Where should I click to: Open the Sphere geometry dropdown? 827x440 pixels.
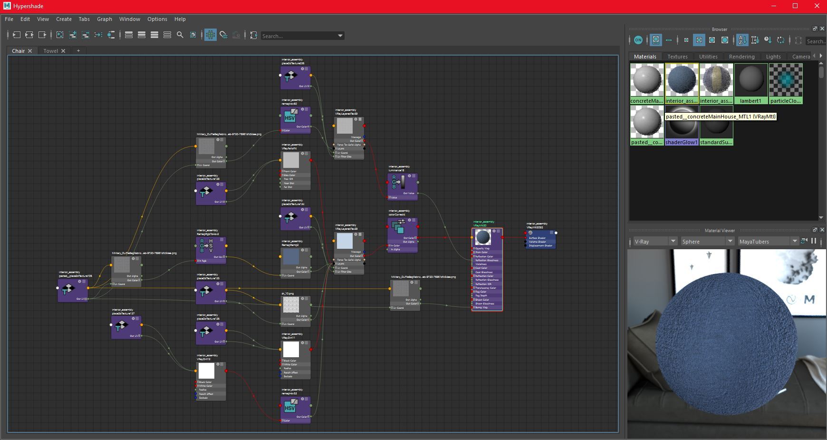pos(708,241)
